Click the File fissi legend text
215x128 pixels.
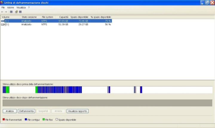tap(49, 120)
